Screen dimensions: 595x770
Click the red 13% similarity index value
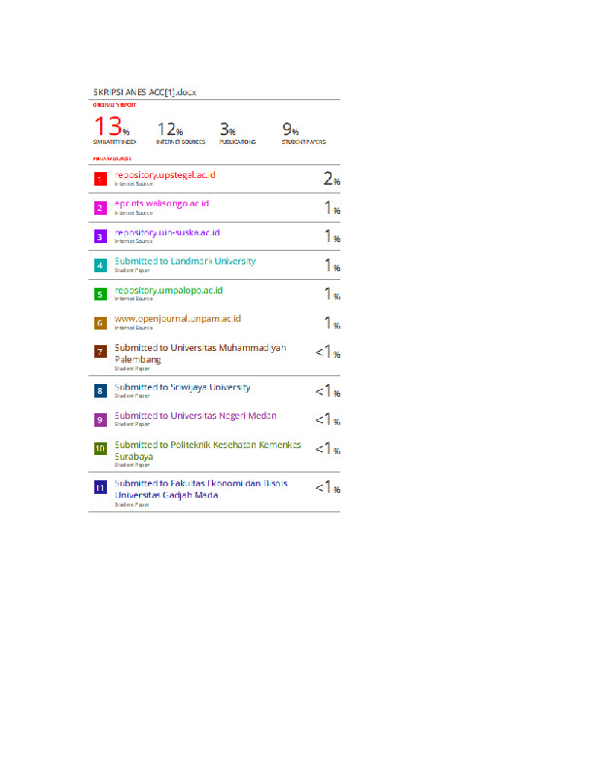point(112,126)
